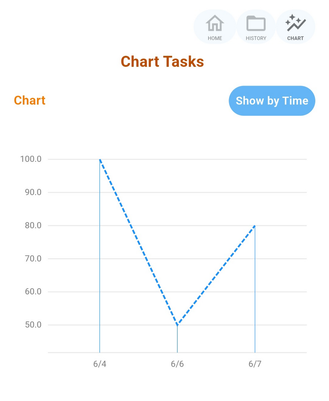
Task: Select the 6/6 data point at 50
Action: (177, 325)
